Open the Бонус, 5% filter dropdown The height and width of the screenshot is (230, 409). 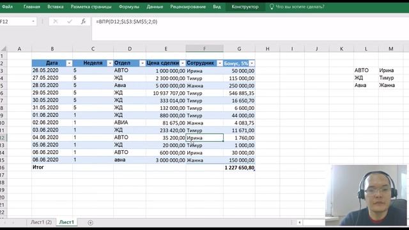(x=252, y=63)
